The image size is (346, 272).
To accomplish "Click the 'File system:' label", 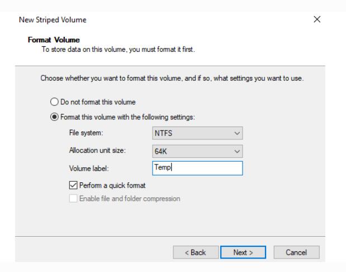I will click(x=83, y=134).
